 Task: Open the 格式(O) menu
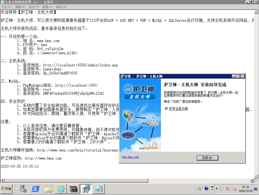coord(34,7)
